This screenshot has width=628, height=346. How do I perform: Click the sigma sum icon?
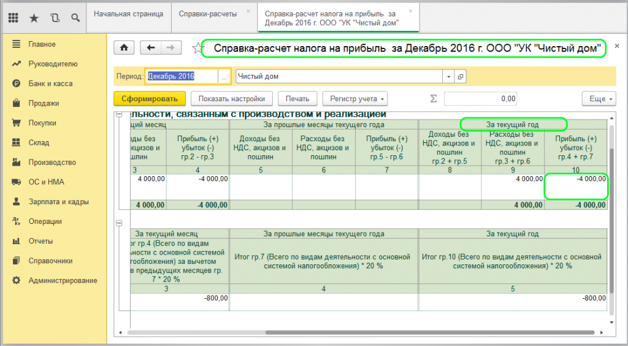tap(434, 99)
